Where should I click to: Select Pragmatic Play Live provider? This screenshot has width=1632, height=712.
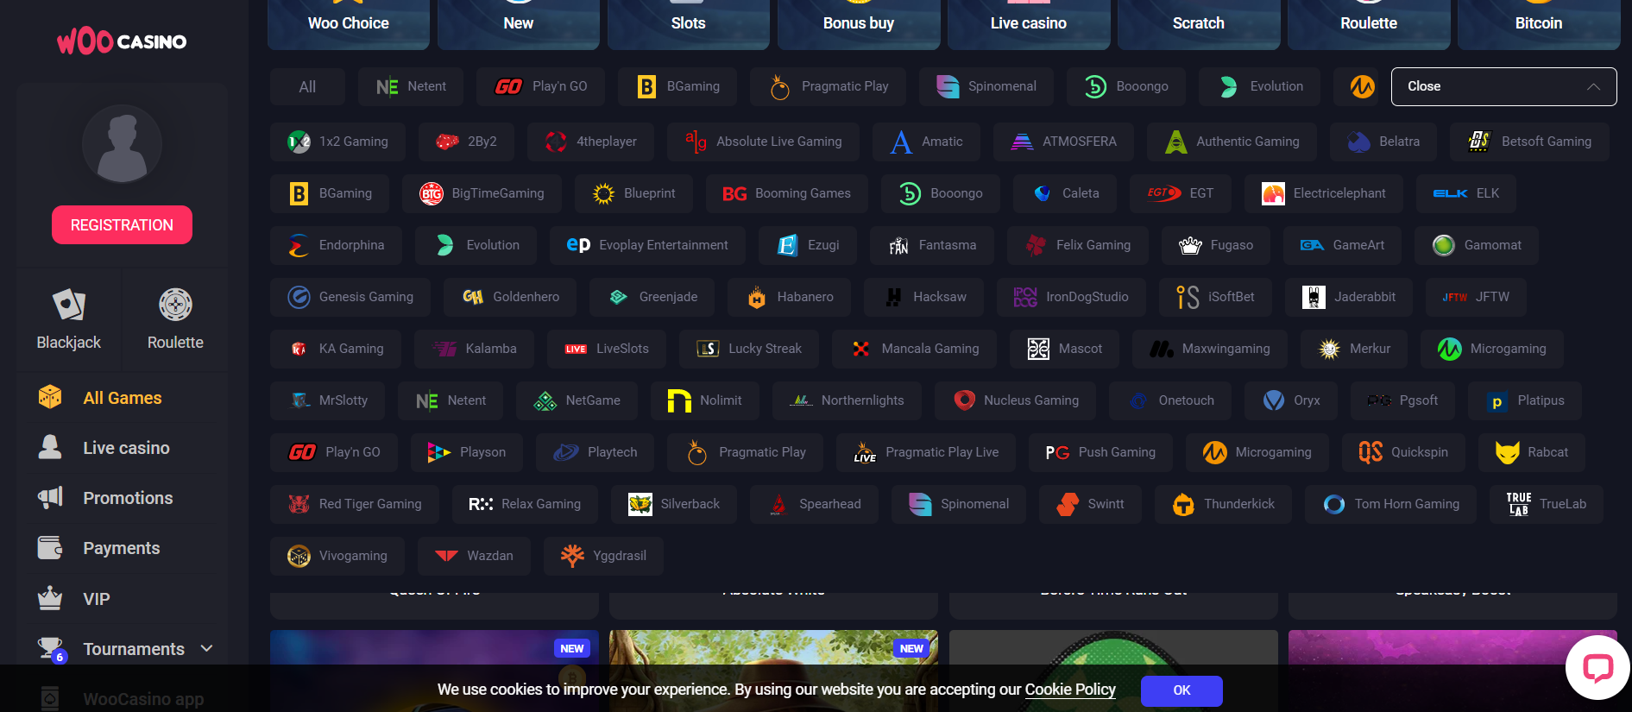tap(926, 452)
